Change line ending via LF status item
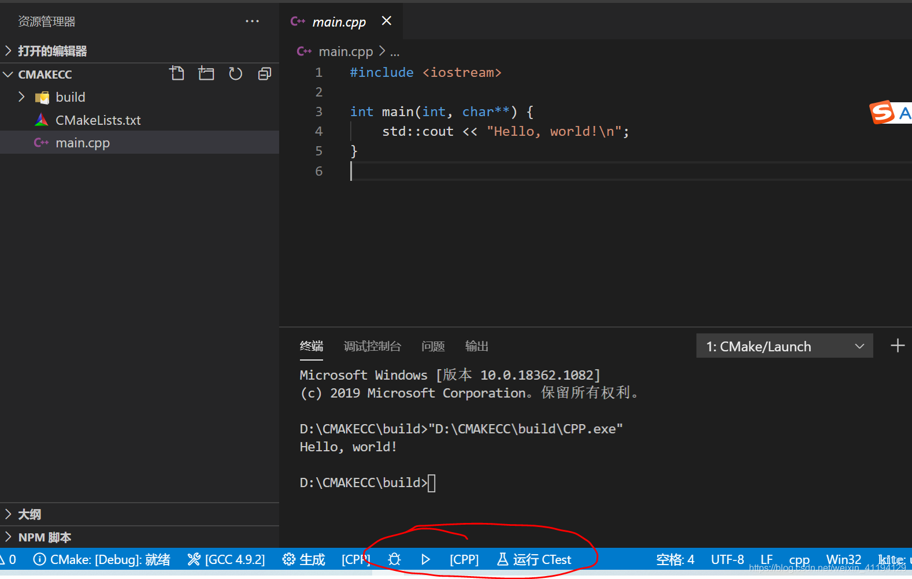 click(767, 559)
